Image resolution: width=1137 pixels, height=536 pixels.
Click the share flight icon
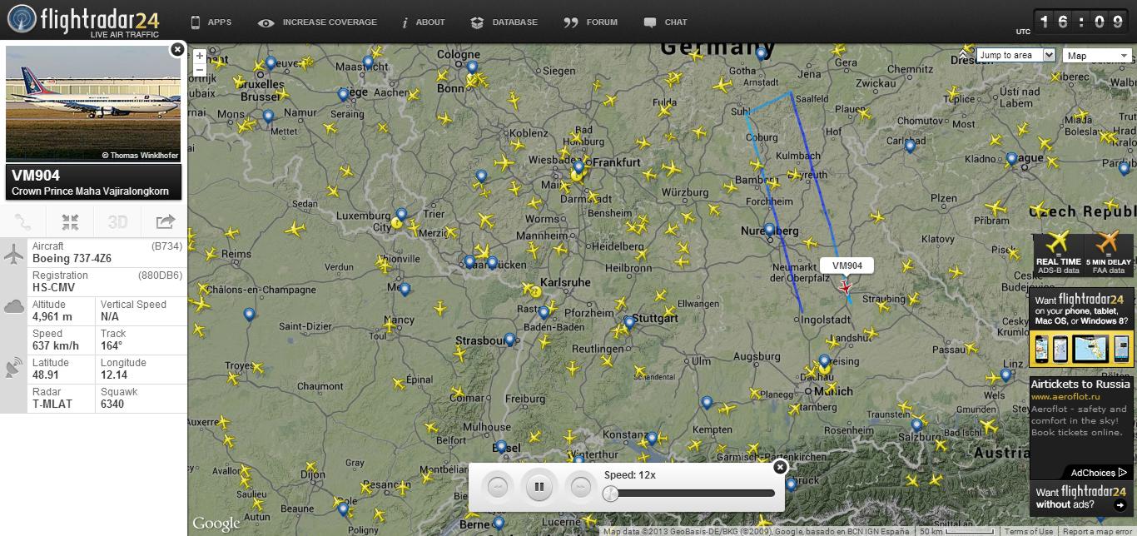pos(165,222)
